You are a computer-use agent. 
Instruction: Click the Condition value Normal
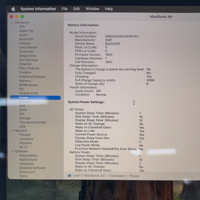(101, 95)
